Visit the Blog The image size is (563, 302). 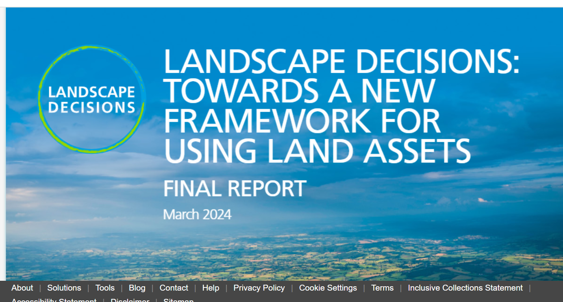(x=137, y=288)
